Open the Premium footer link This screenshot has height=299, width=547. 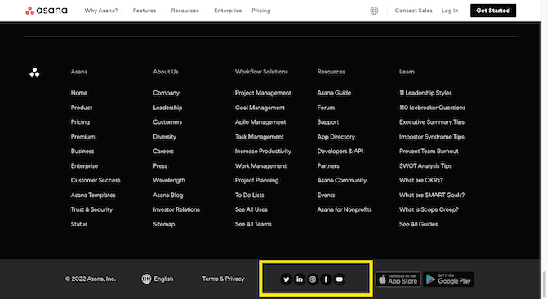[x=83, y=137]
